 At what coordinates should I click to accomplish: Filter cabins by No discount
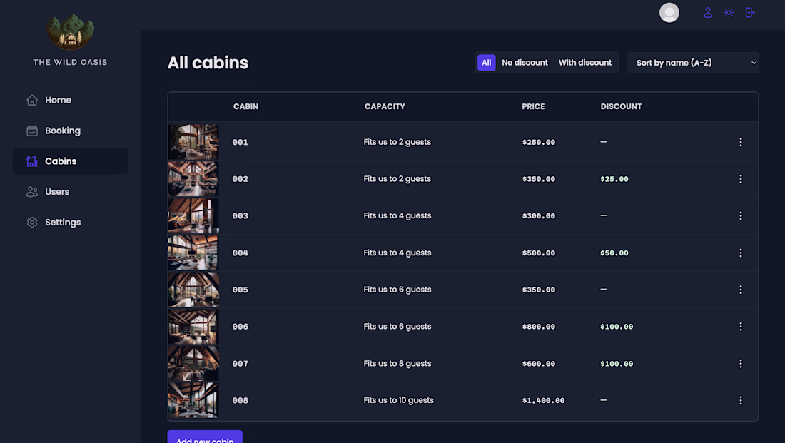coord(525,63)
